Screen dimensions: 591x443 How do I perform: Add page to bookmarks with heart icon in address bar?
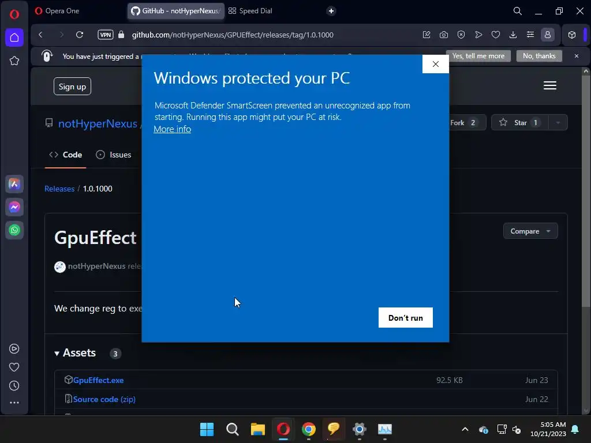[496, 35]
